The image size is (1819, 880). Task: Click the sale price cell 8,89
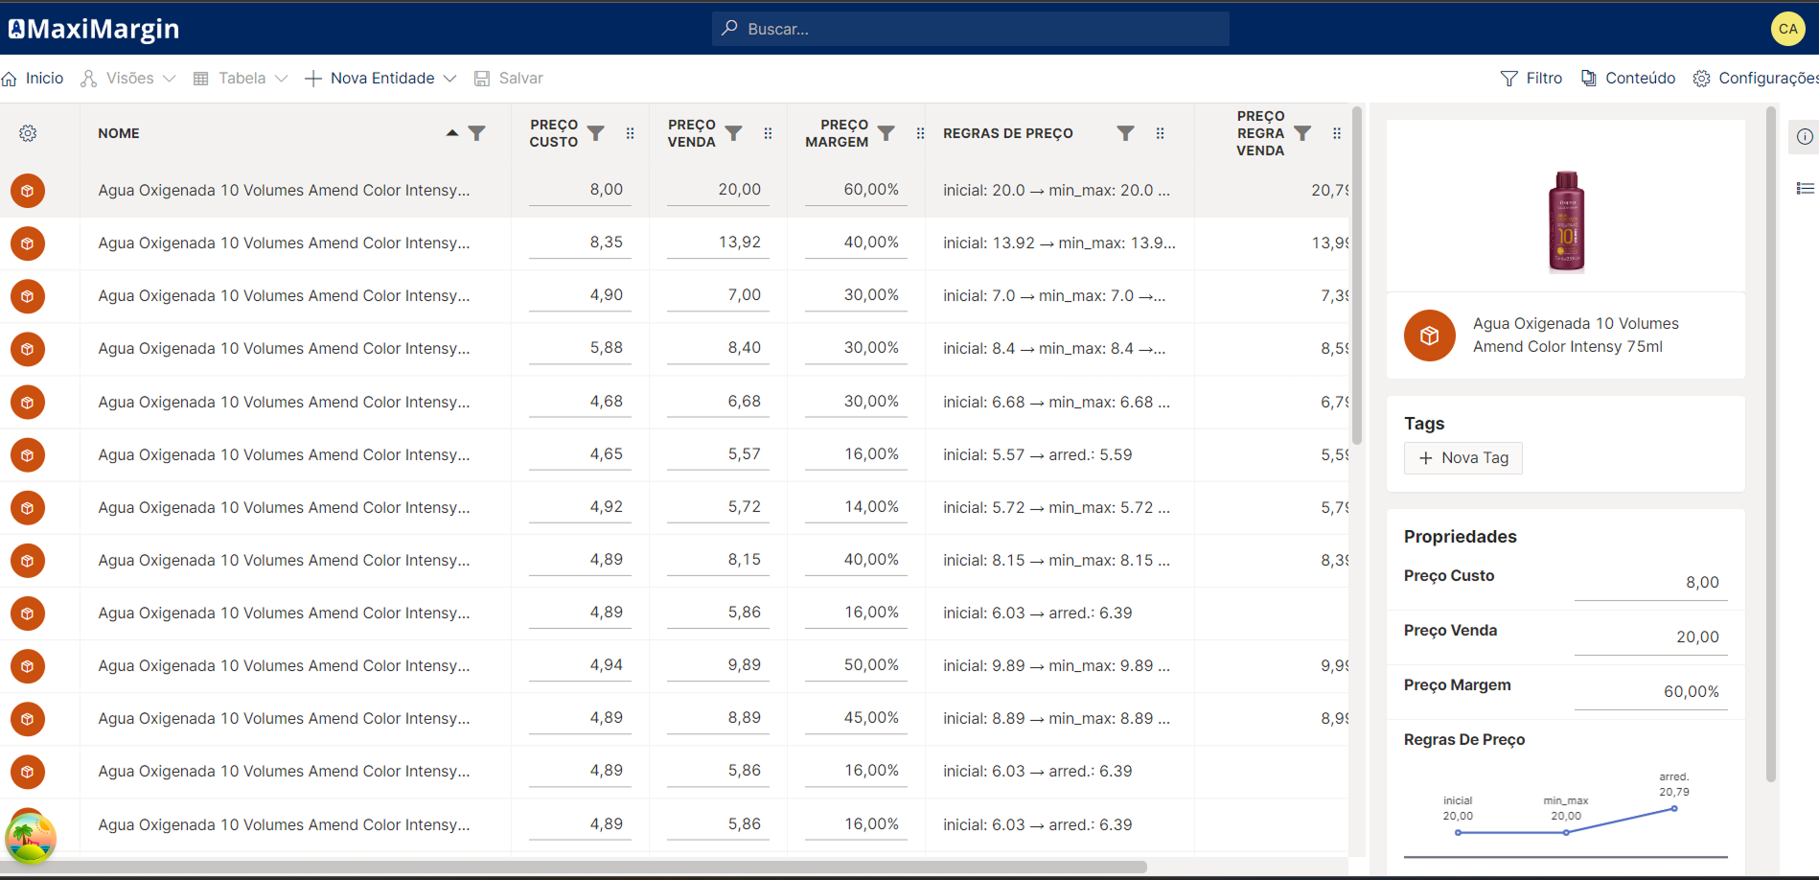point(718,719)
